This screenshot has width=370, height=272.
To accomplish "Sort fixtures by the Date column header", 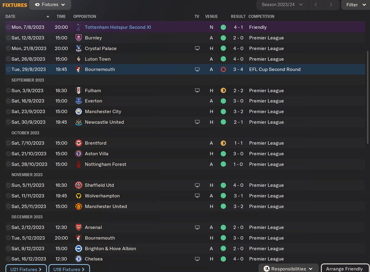I will point(11,16).
